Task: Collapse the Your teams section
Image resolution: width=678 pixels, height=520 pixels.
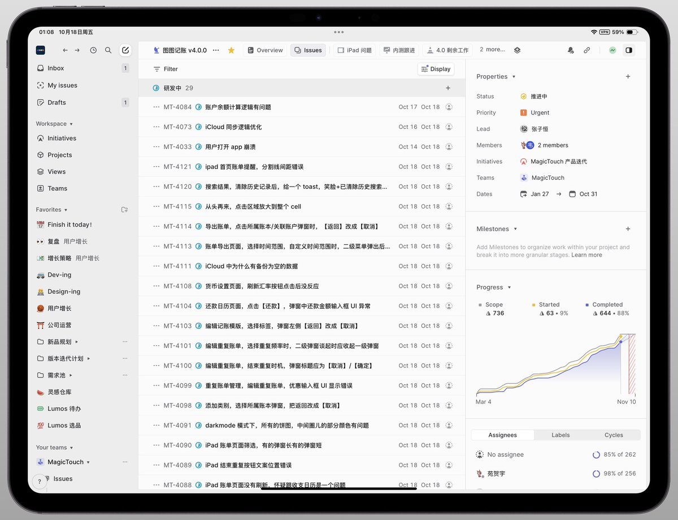Action: click(54, 448)
